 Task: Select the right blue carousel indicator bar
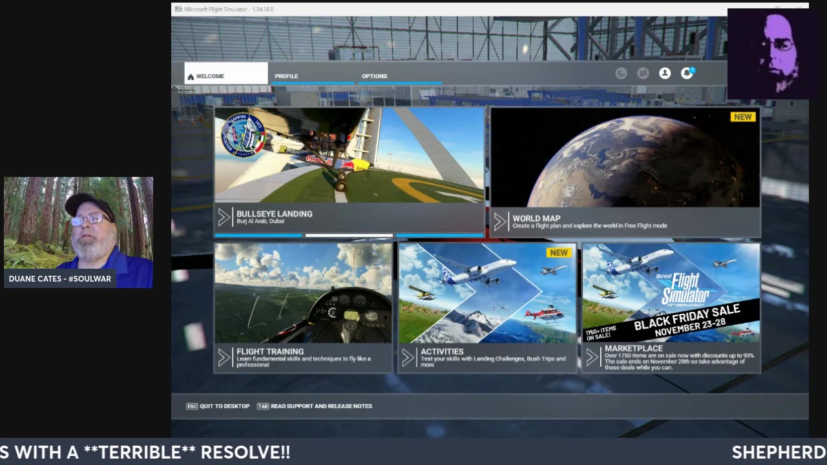tap(440, 236)
